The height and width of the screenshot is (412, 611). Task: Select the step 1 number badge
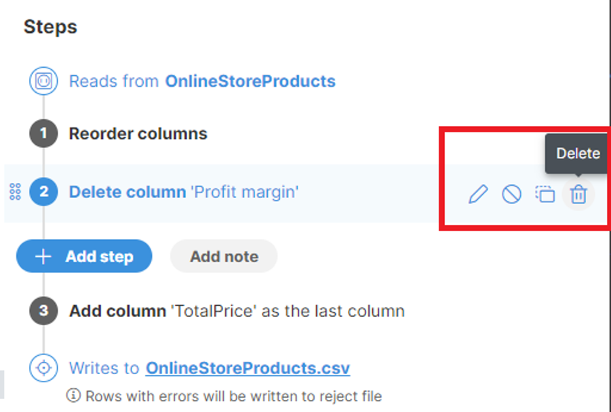point(43,133)
